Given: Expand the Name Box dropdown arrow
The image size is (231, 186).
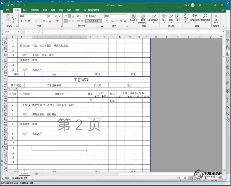Looking at the screenshot, I should click(x=19, y=32).
